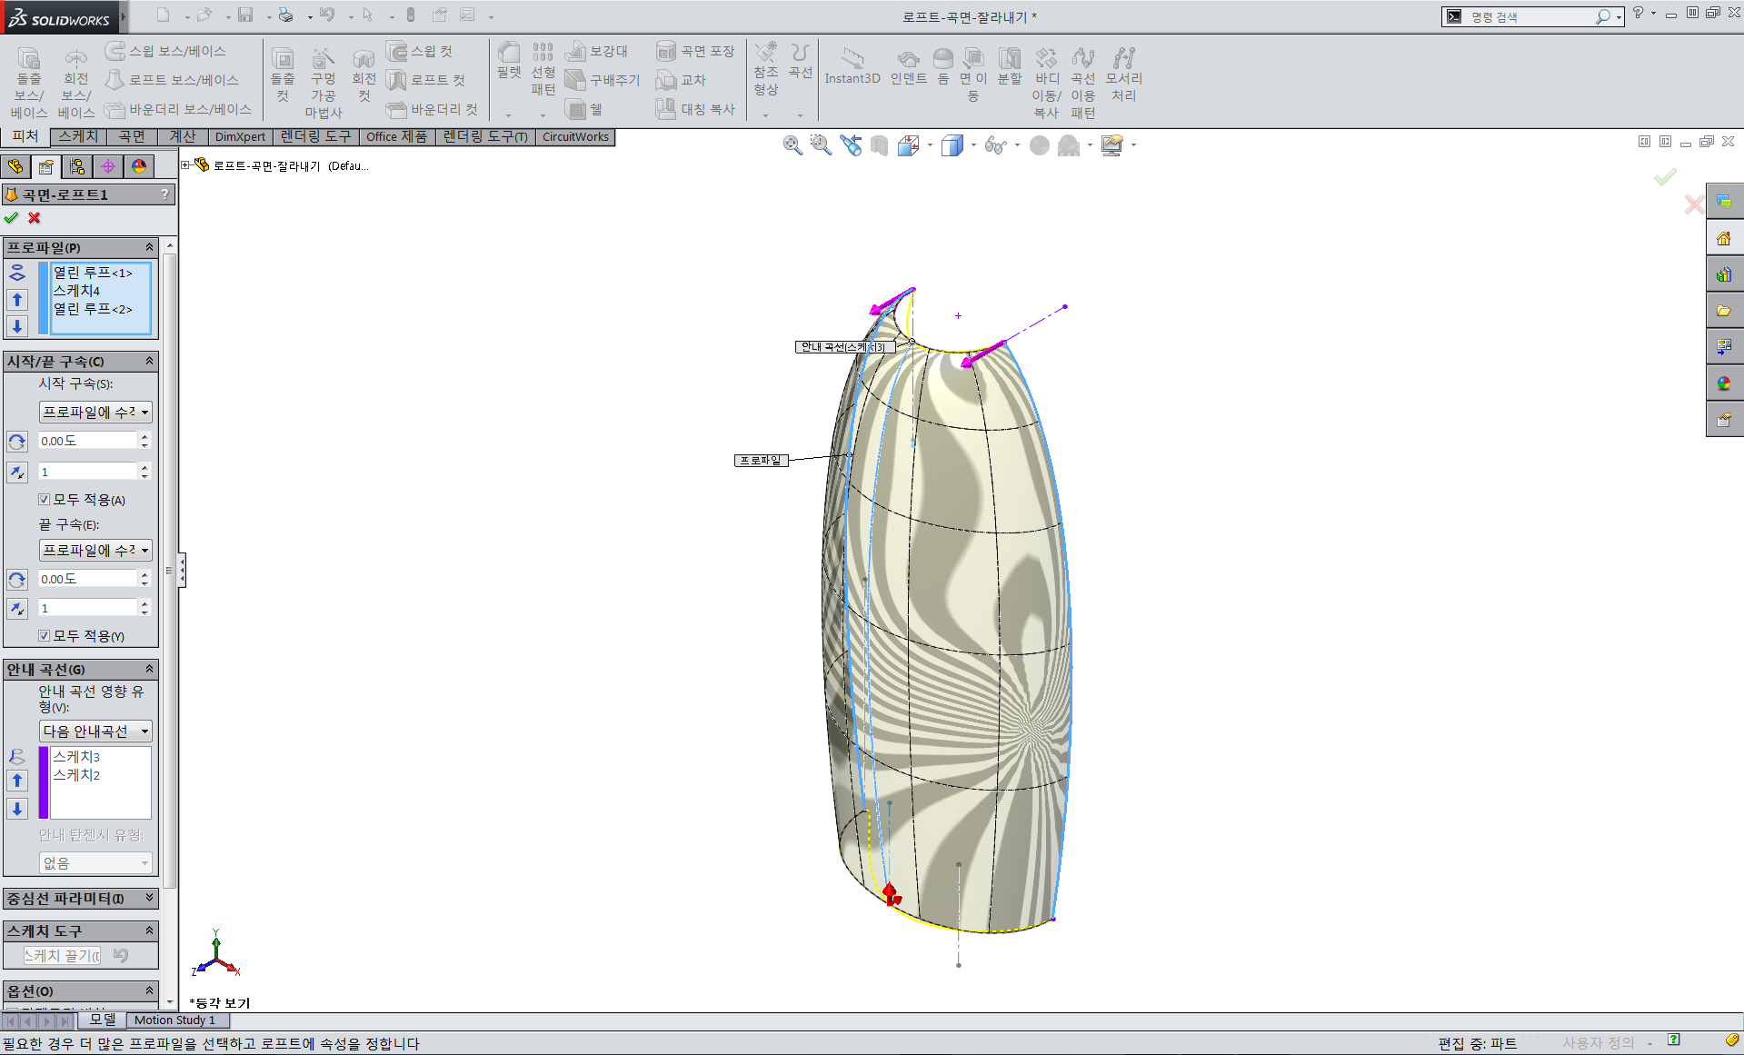Click the Instant3D icon
The width and height of the screenshot is (1744, 1055).
[852, 66]
